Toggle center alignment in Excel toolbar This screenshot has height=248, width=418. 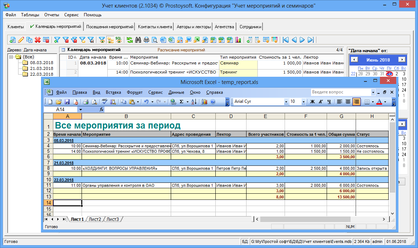click(348, 102)
